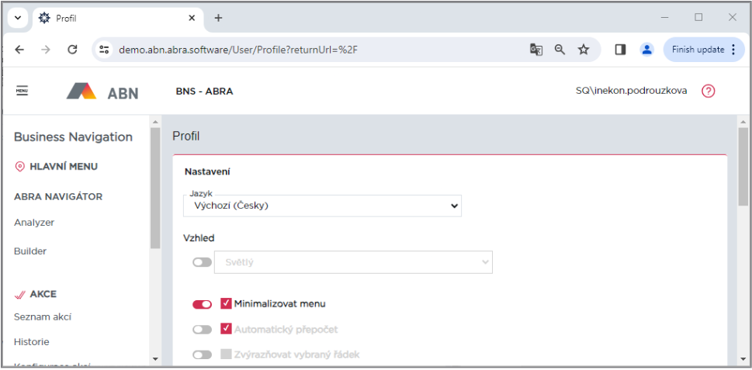The image size is (752, 370).
Task: Open Analyzer in the sidebar
Action: 34,223
